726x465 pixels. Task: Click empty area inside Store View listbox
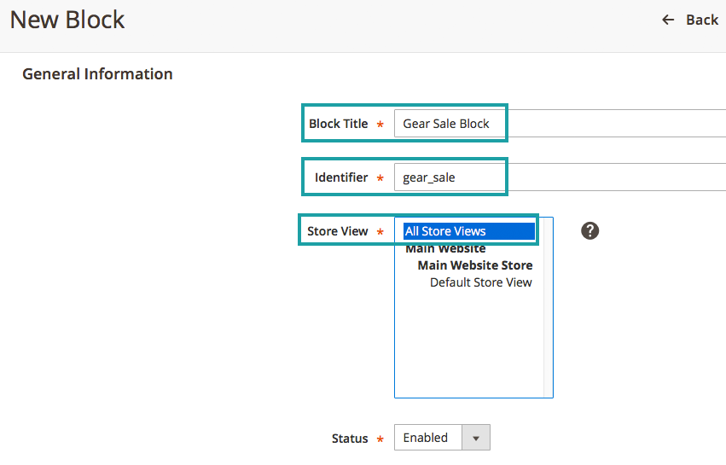tap(468, 350)
